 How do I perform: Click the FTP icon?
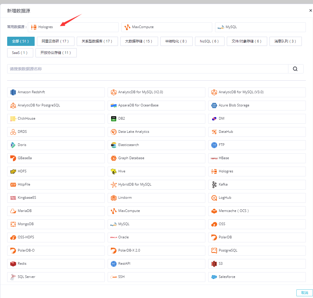(214, 145)
